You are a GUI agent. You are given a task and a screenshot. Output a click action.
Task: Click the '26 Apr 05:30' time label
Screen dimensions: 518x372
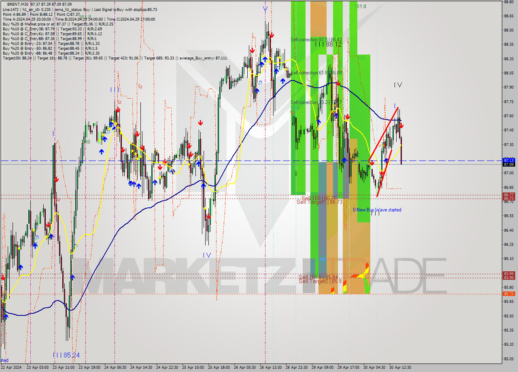[244, 368]
